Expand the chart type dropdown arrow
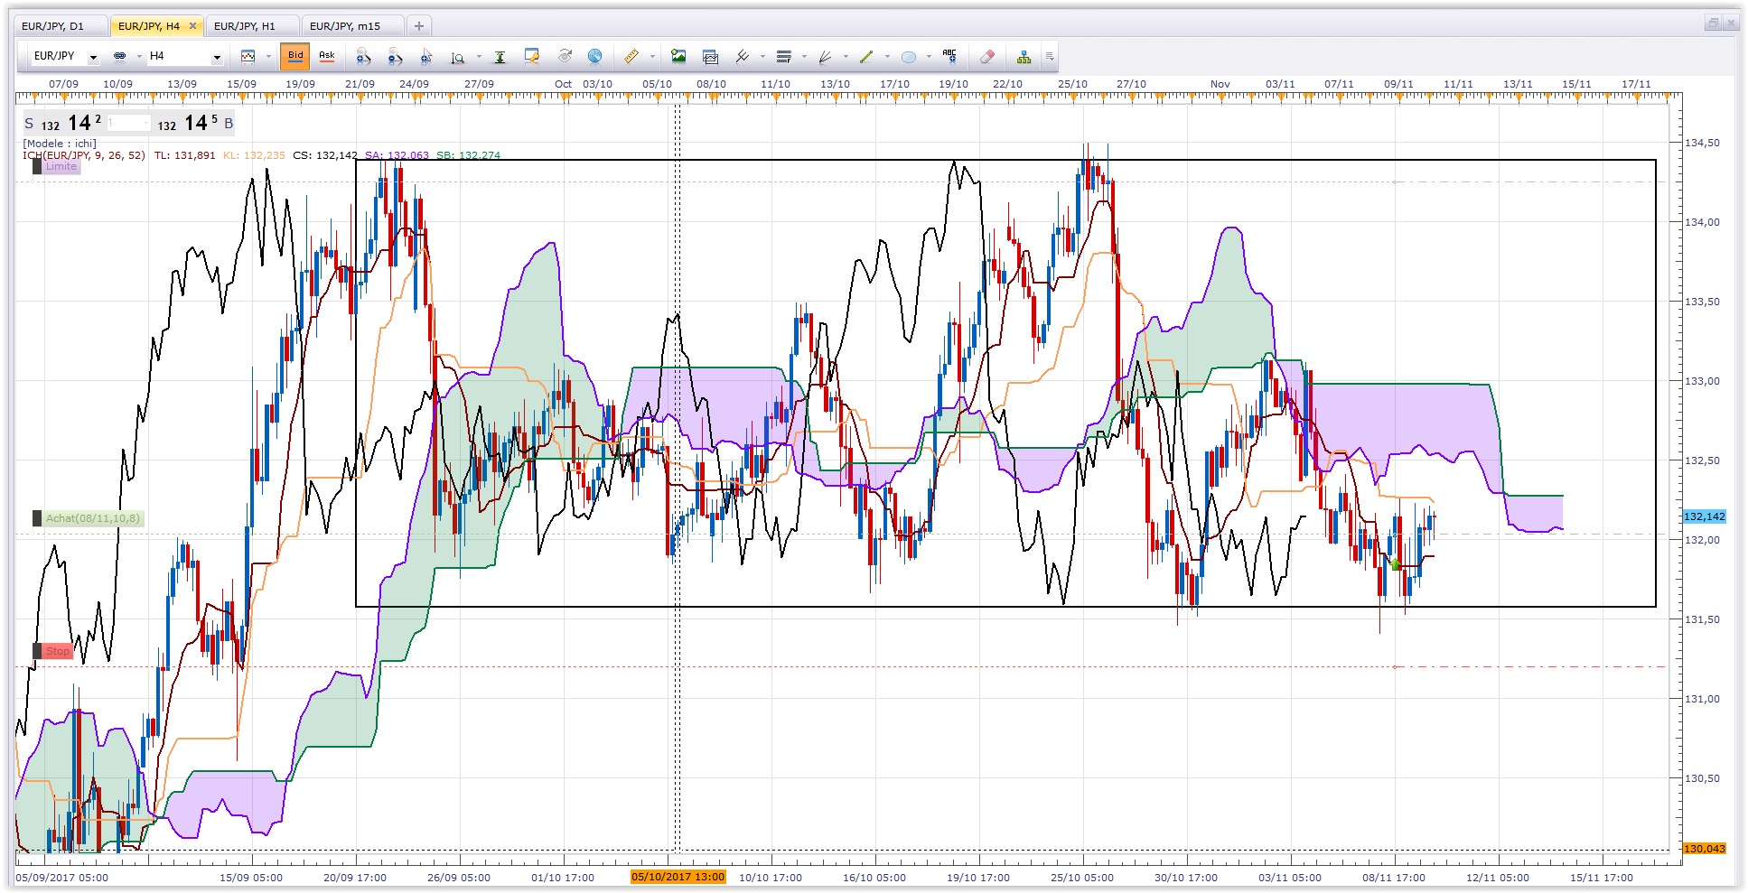Viewport: 1748px width, 893px height. (x=268, y=57)
